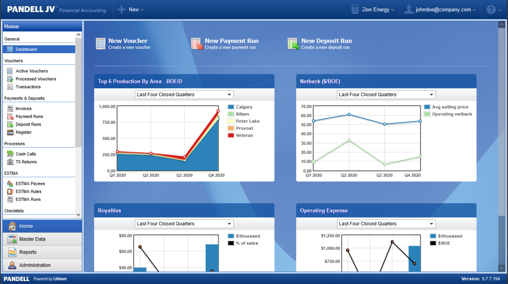Switch to the Reports section
The image size is (508, 284).
(42, 252)
